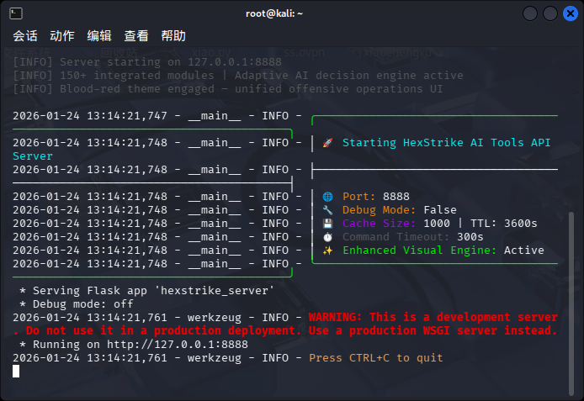Click 'Cache Size: 1000' text
Image resolution: width=584 pixels, height=401 pixels.
(x=396, y=223)
